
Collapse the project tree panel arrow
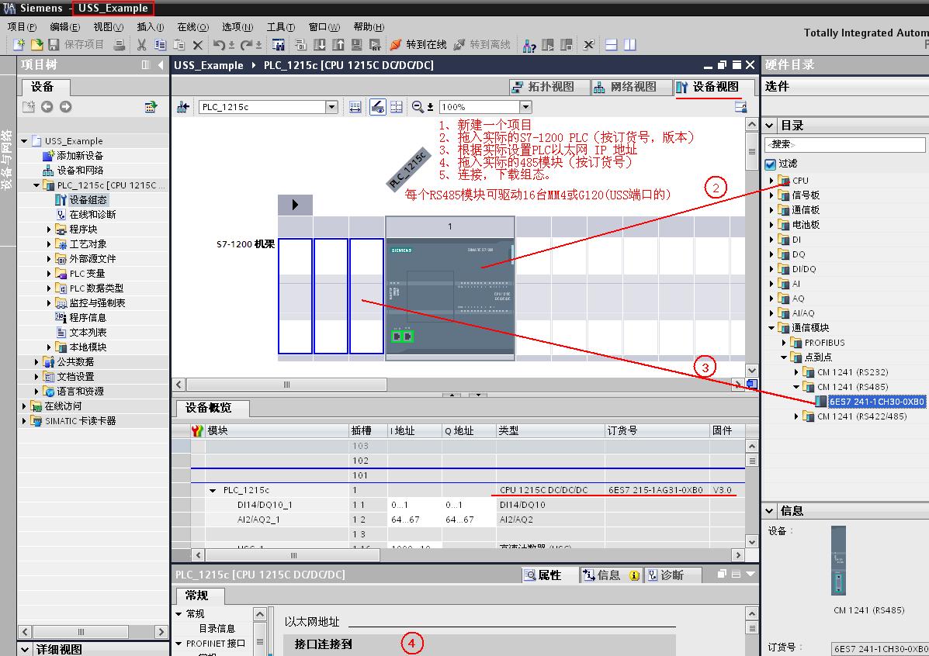coord(161,64)
